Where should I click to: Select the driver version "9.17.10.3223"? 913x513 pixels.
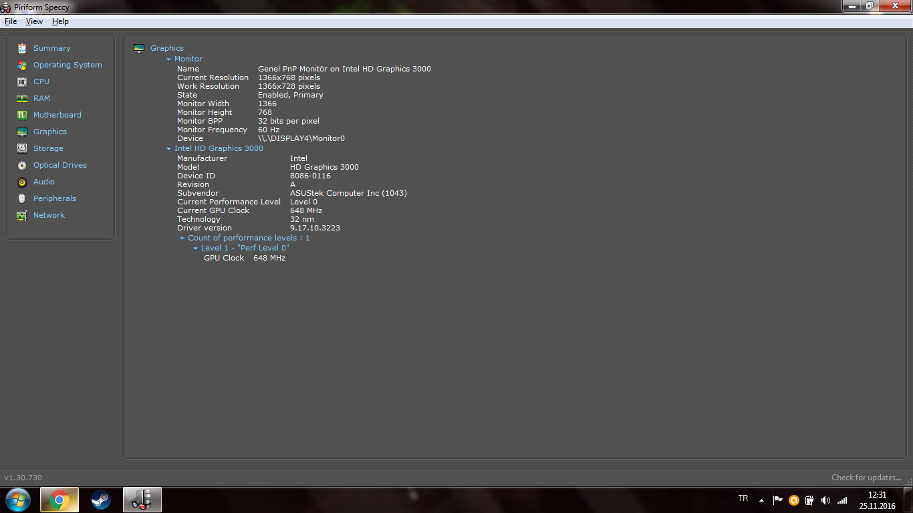click(315, 228)
